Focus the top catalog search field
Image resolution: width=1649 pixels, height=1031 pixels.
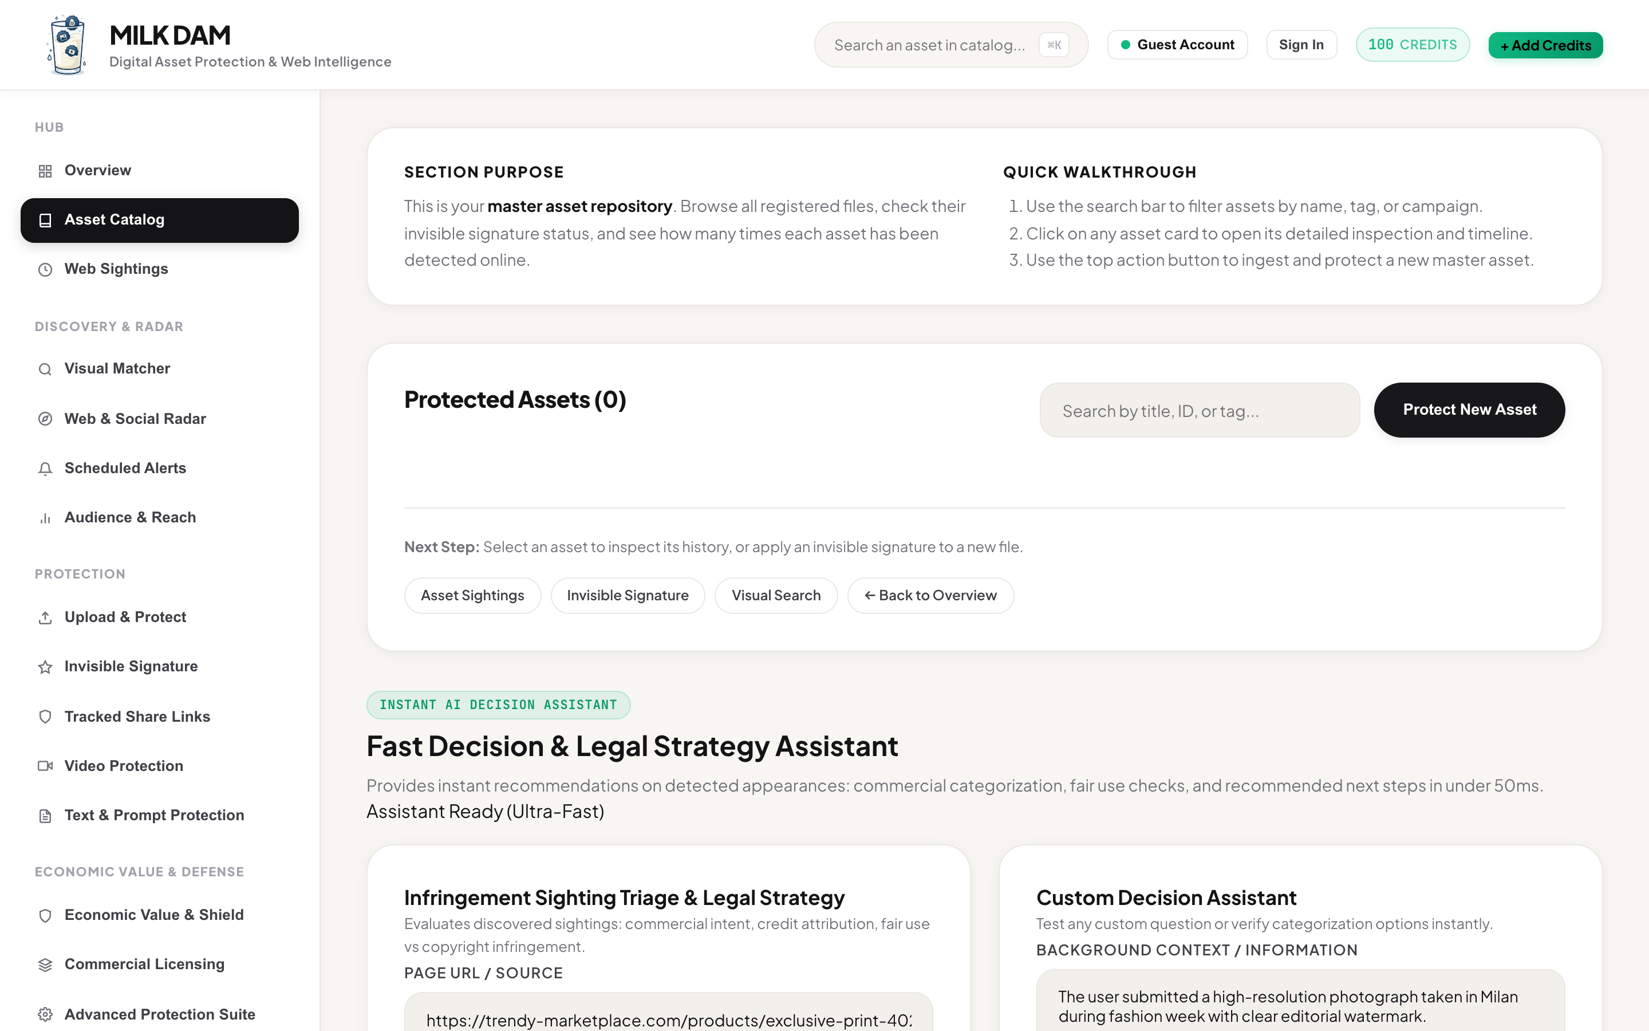click(x=951, y=45)
